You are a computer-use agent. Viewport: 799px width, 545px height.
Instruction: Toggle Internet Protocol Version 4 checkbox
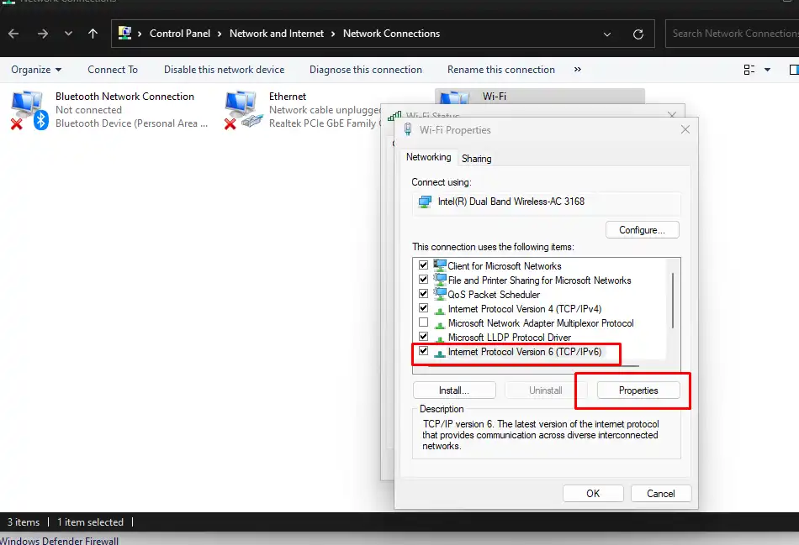coord(423,308)
